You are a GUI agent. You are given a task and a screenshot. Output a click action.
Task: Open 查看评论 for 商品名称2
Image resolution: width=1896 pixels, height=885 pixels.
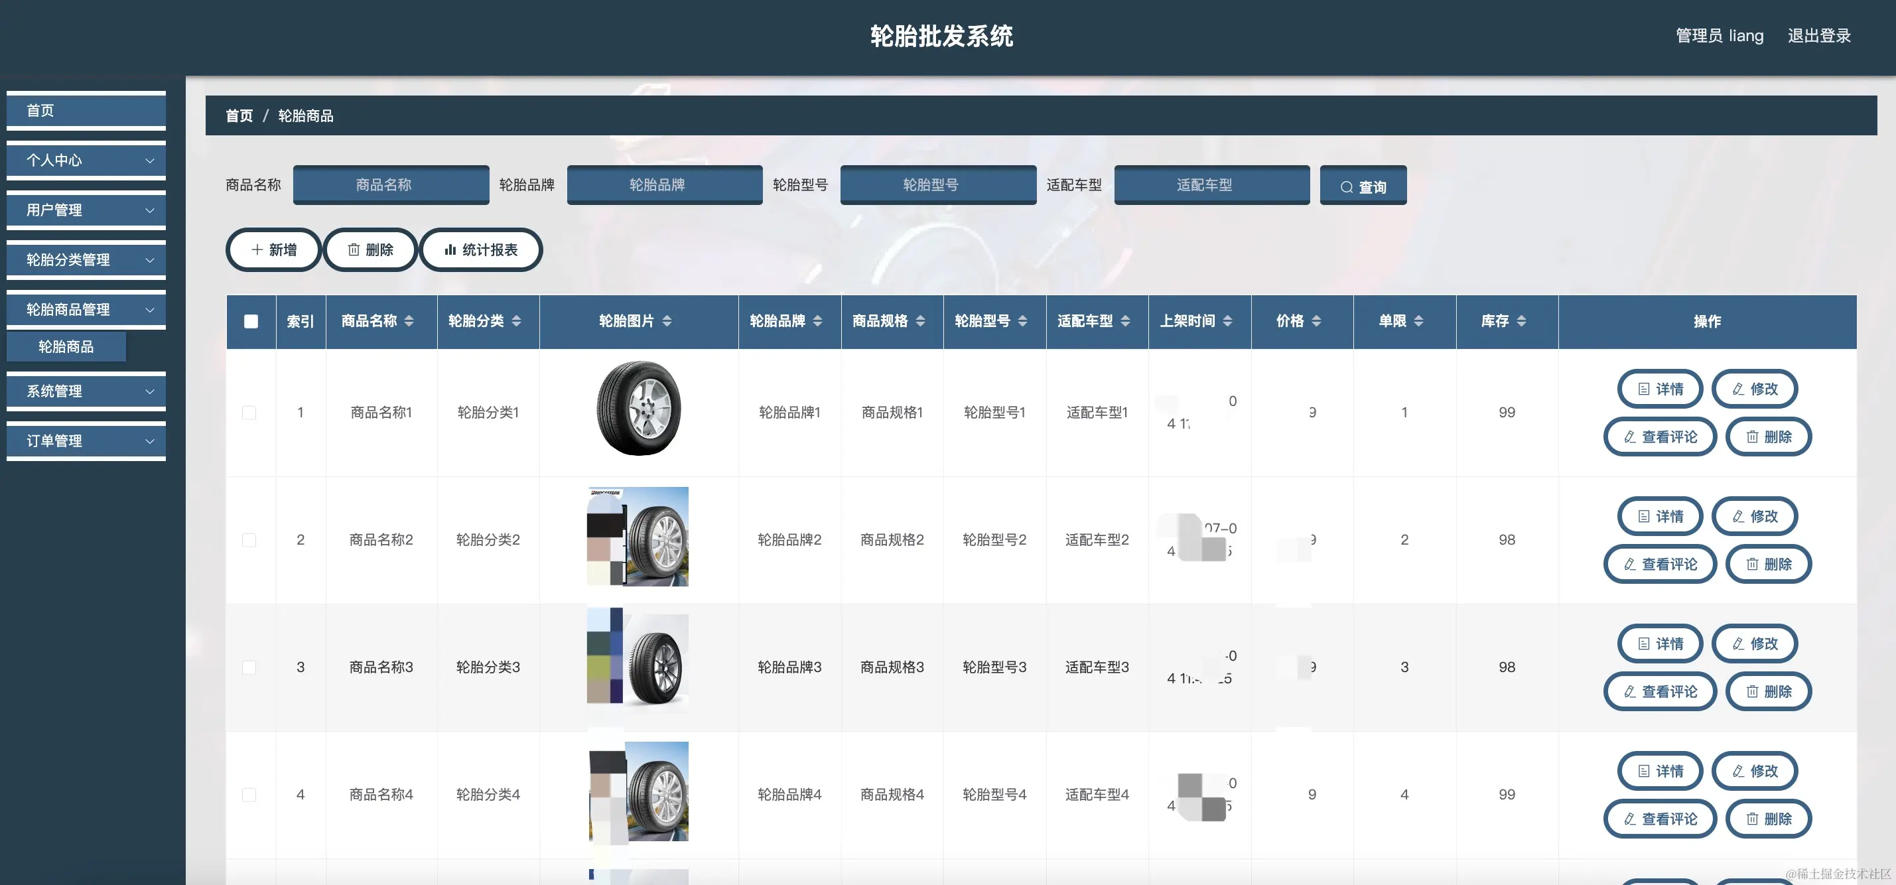[1660, 564]
